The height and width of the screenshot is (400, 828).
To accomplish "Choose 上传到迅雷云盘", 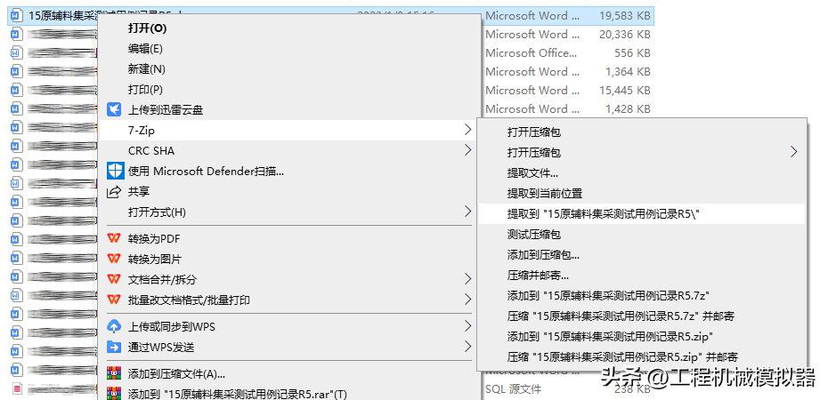I will (x=166, y=109).
